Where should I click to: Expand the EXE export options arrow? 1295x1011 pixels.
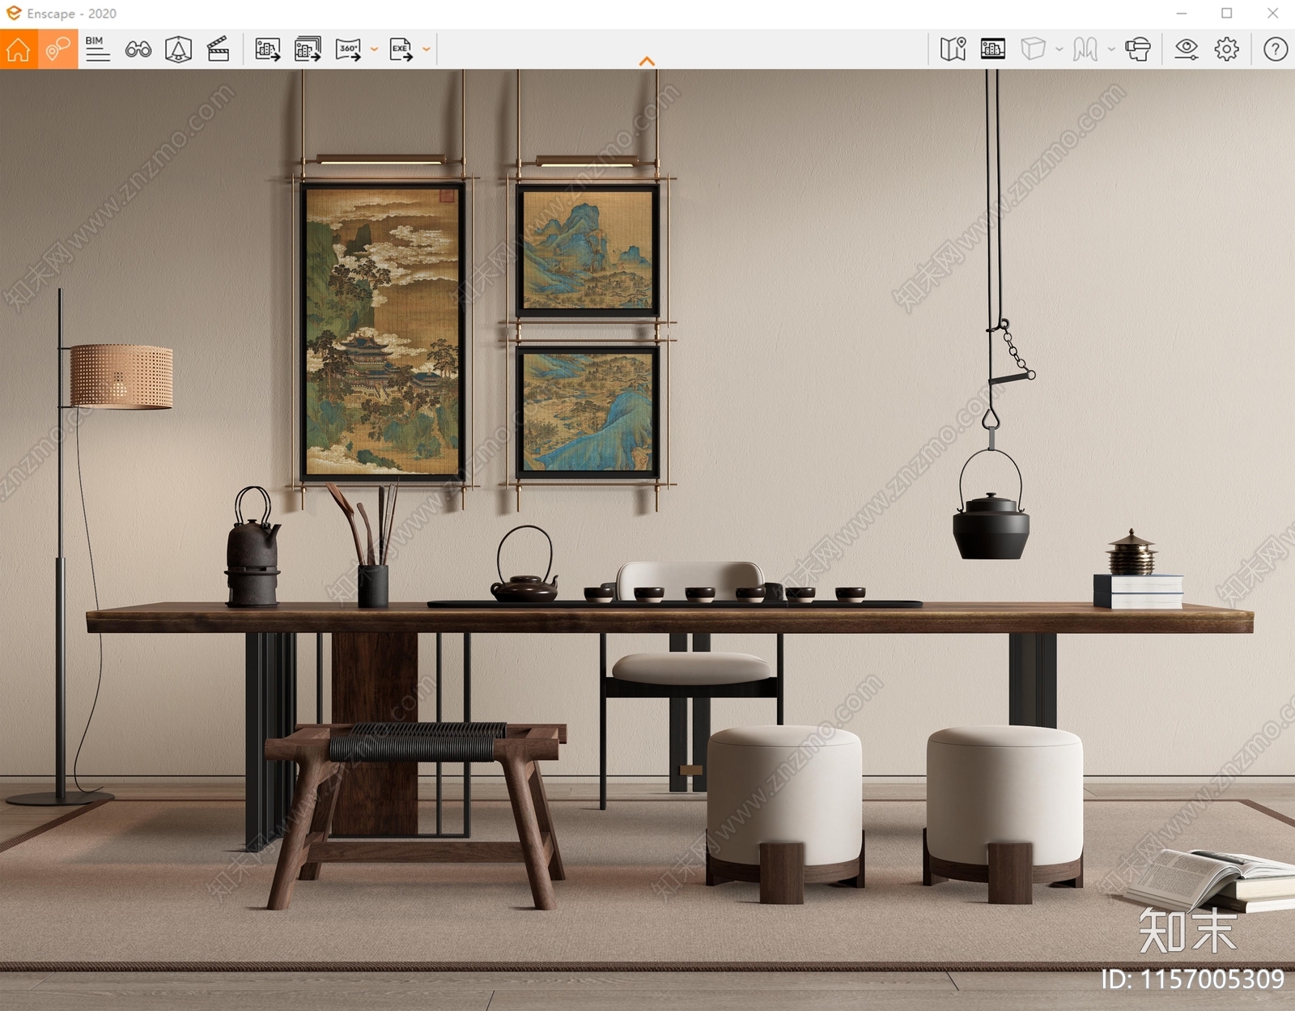pos(427,49)
